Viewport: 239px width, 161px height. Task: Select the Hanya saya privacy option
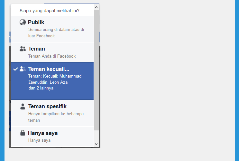tap(52, 137)
